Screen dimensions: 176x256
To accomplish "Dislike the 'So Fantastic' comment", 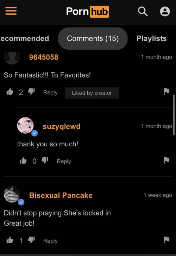I will click(31, 92).
